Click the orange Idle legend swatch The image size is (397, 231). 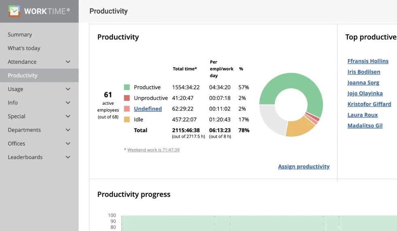tap(127, 120)
